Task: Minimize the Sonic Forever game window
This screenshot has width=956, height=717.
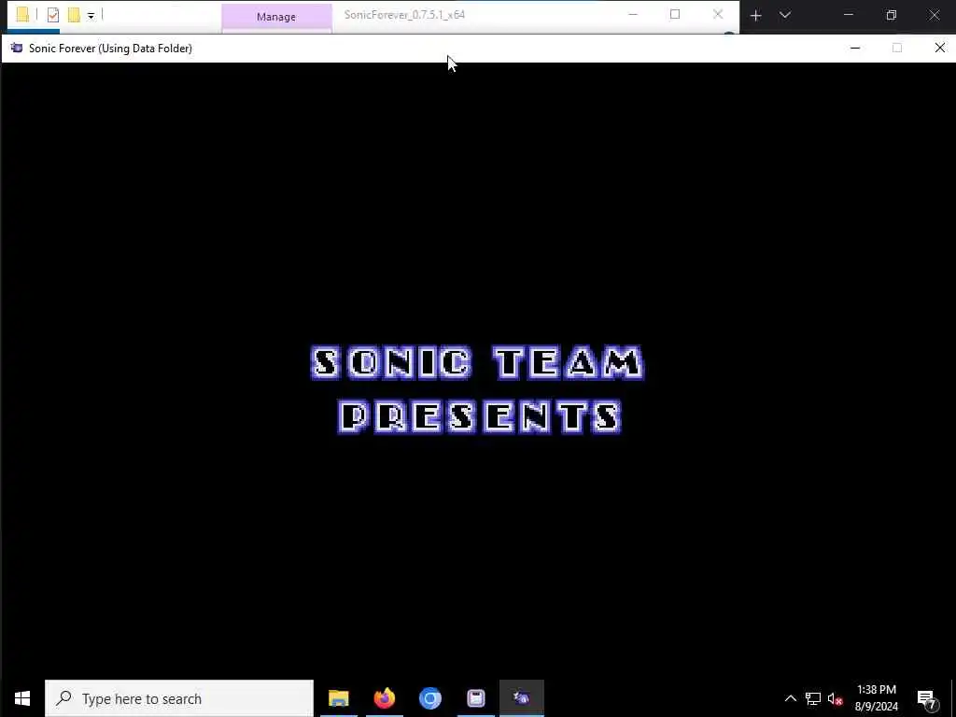Action: pos(855,48)
